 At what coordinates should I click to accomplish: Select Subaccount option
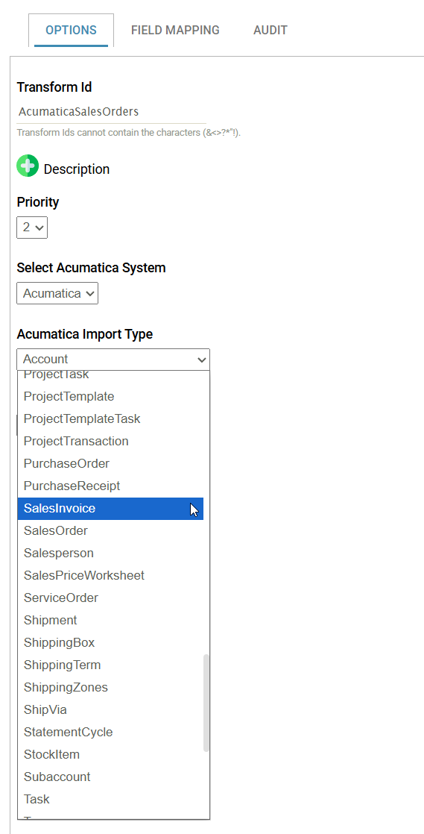(x=110, y=777)
